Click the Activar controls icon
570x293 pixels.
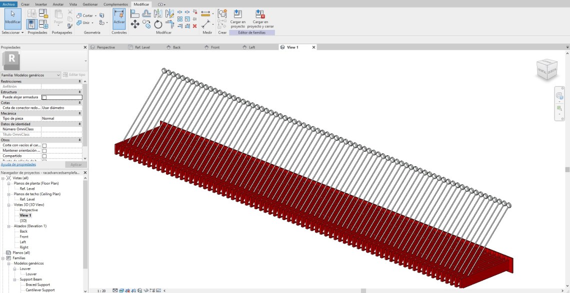[119, 17]
